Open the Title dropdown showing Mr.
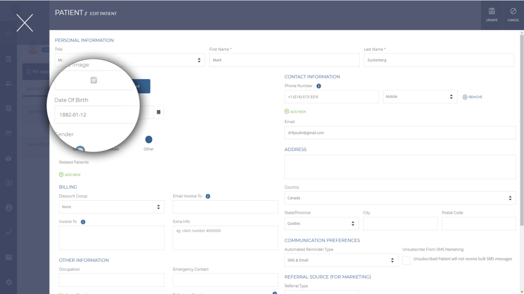 click(x=129, y=60)
